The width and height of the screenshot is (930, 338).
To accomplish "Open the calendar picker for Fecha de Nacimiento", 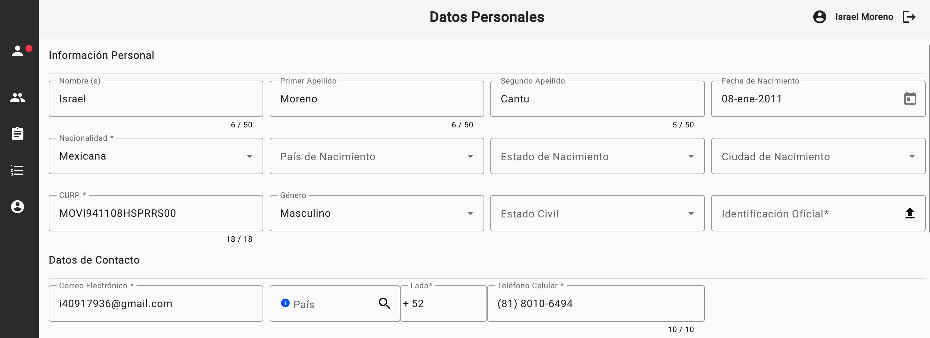I will [910, 98].
